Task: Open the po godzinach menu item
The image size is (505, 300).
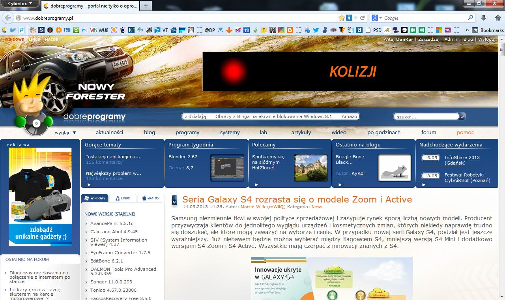Action: pos(384,132)
